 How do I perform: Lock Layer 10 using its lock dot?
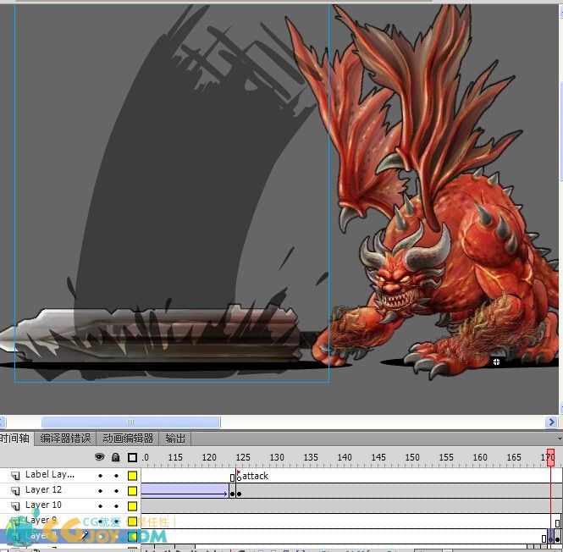tap(116, 506)
